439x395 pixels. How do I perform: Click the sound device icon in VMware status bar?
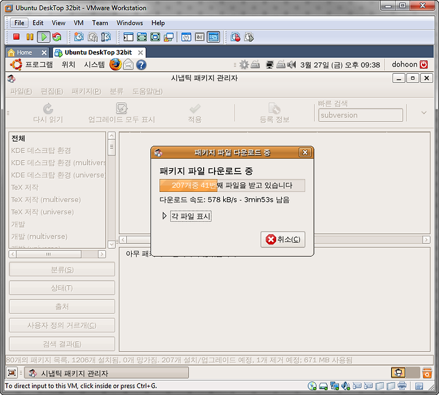click(346, 386)
